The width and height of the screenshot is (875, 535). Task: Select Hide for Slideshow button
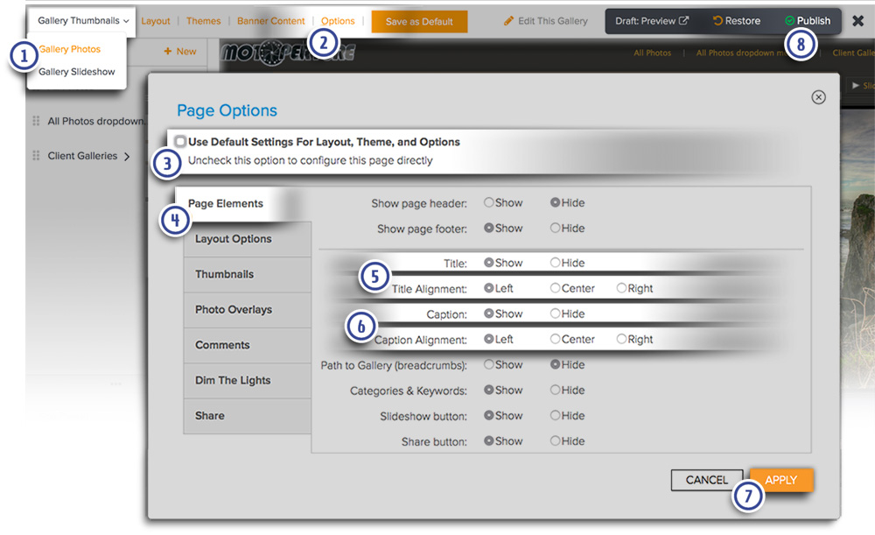[556, 416]
